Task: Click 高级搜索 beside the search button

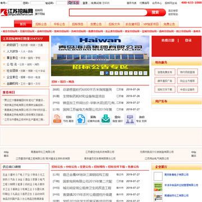Action: click(173, 11)
